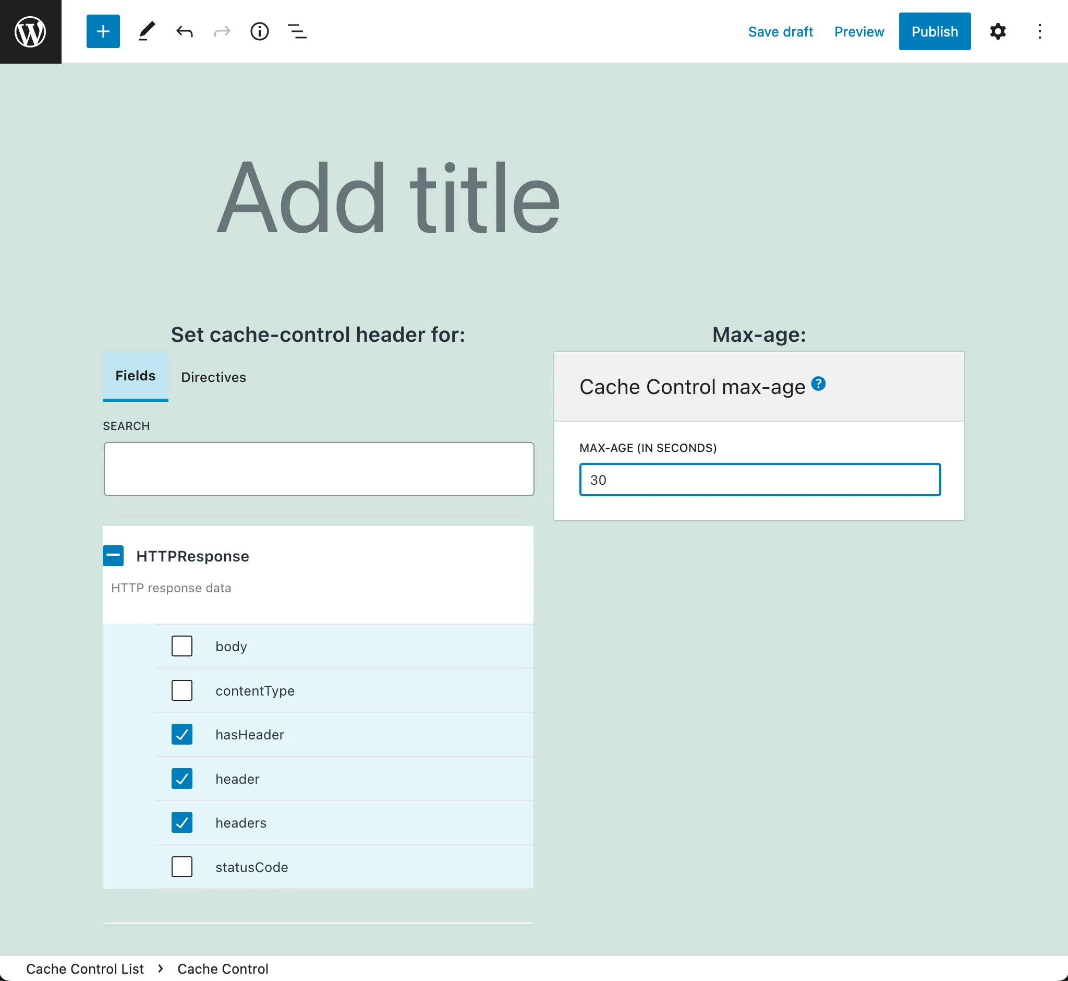Image resolution: width=1068 pixels, height=981 pixels.
Task: Click the redo arrow icon
Action: pyautogui.click(x=222, y=31)
